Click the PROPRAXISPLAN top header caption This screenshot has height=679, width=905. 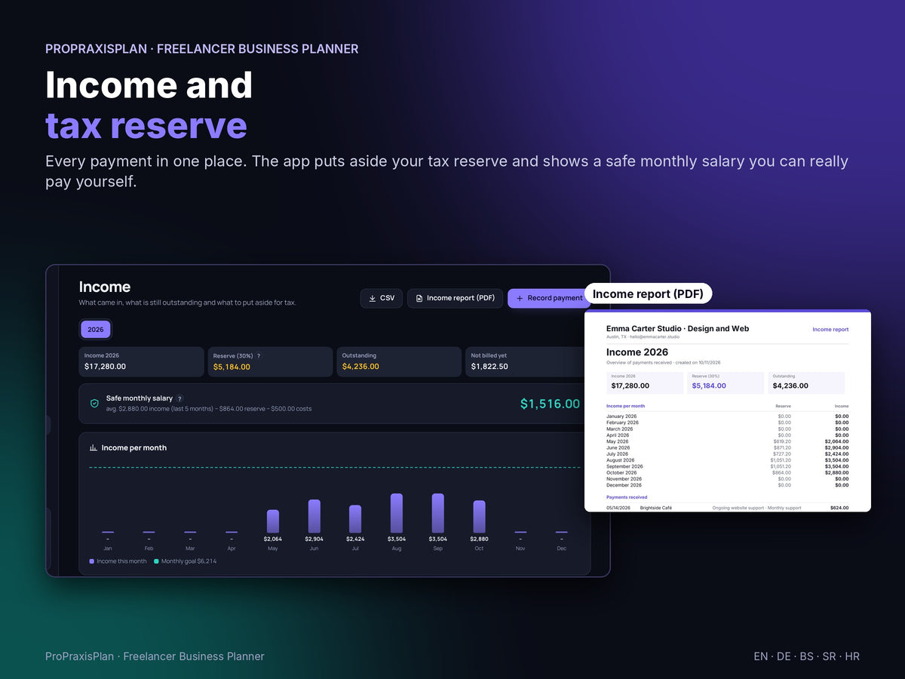pos(201,49)
